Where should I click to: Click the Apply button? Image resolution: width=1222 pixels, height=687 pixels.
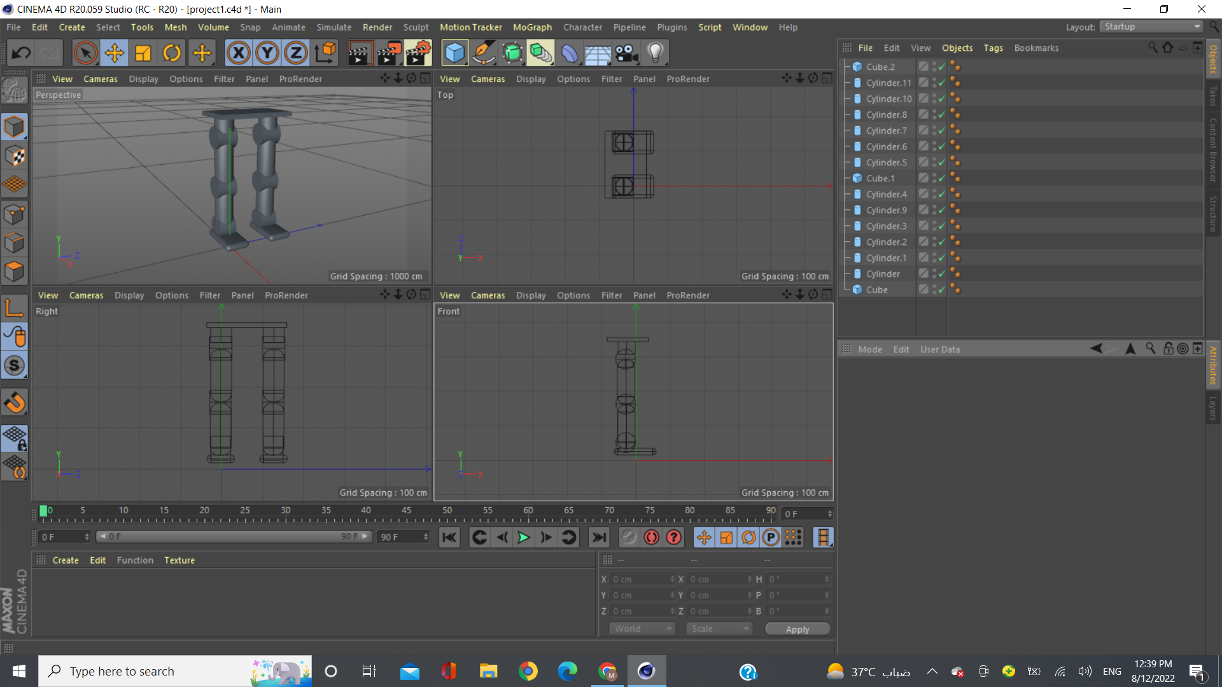pos(797,629)
